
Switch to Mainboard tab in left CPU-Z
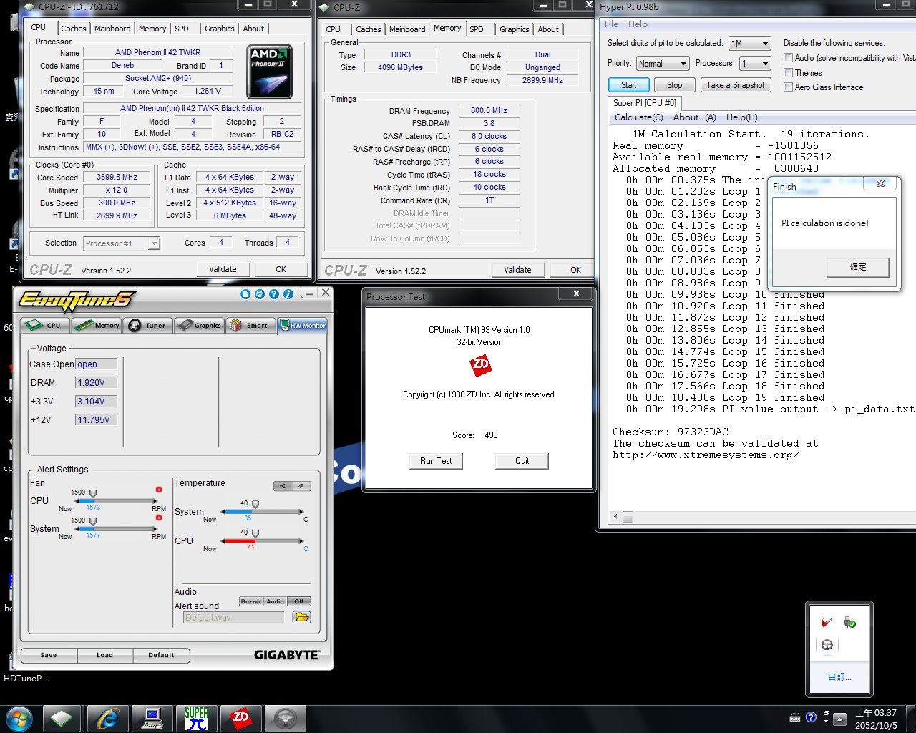click(112, 29)
